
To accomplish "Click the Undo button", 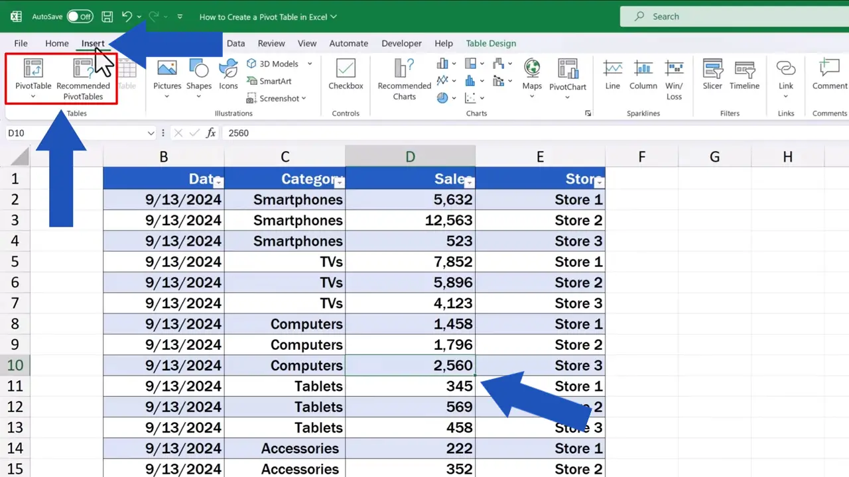I will (126, 16).
